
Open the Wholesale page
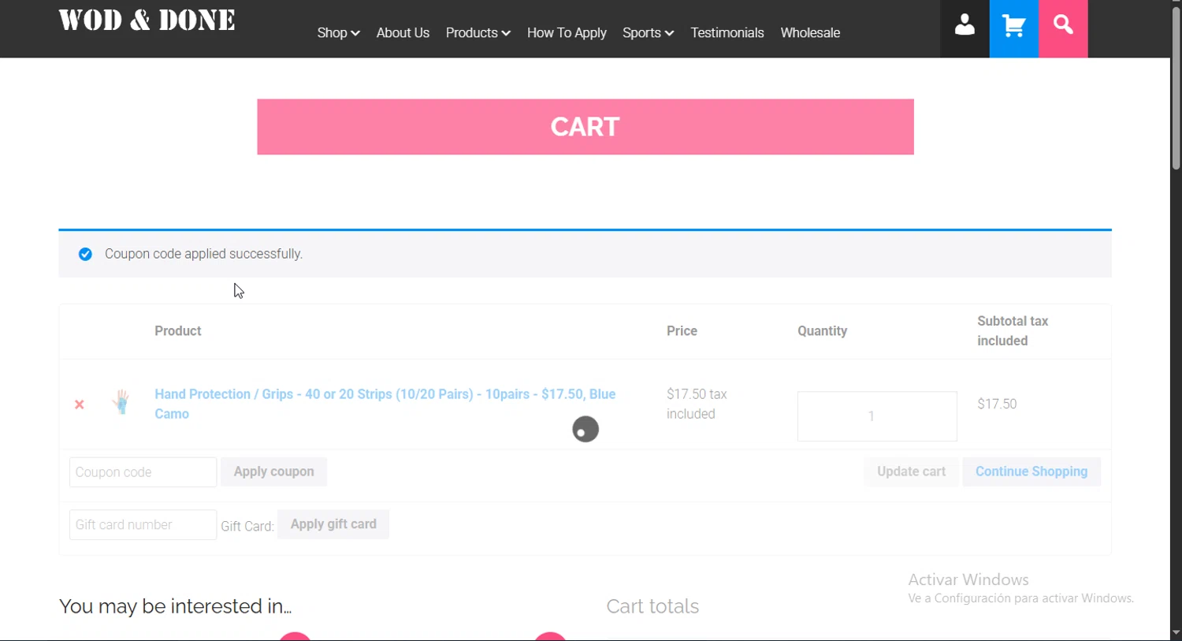[x=810, y=33]
